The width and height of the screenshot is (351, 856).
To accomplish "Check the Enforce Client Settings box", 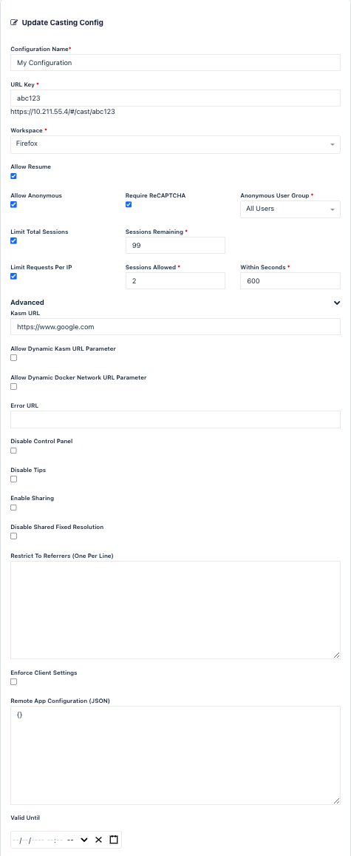I will (13, 682).
